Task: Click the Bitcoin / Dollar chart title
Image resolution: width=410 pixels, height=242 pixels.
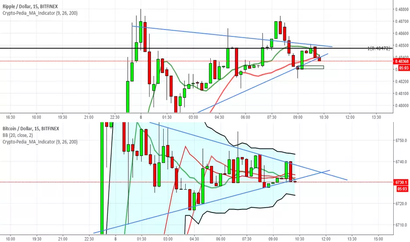Action: tap(31, 128)
